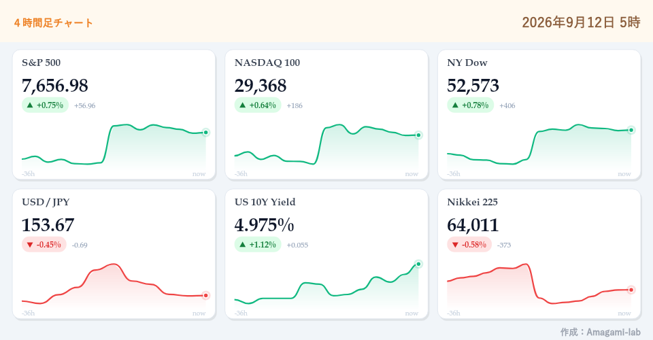Click the +0.75% change badge
The width and height of the screenshot is (653, 340).
[45, 105]
